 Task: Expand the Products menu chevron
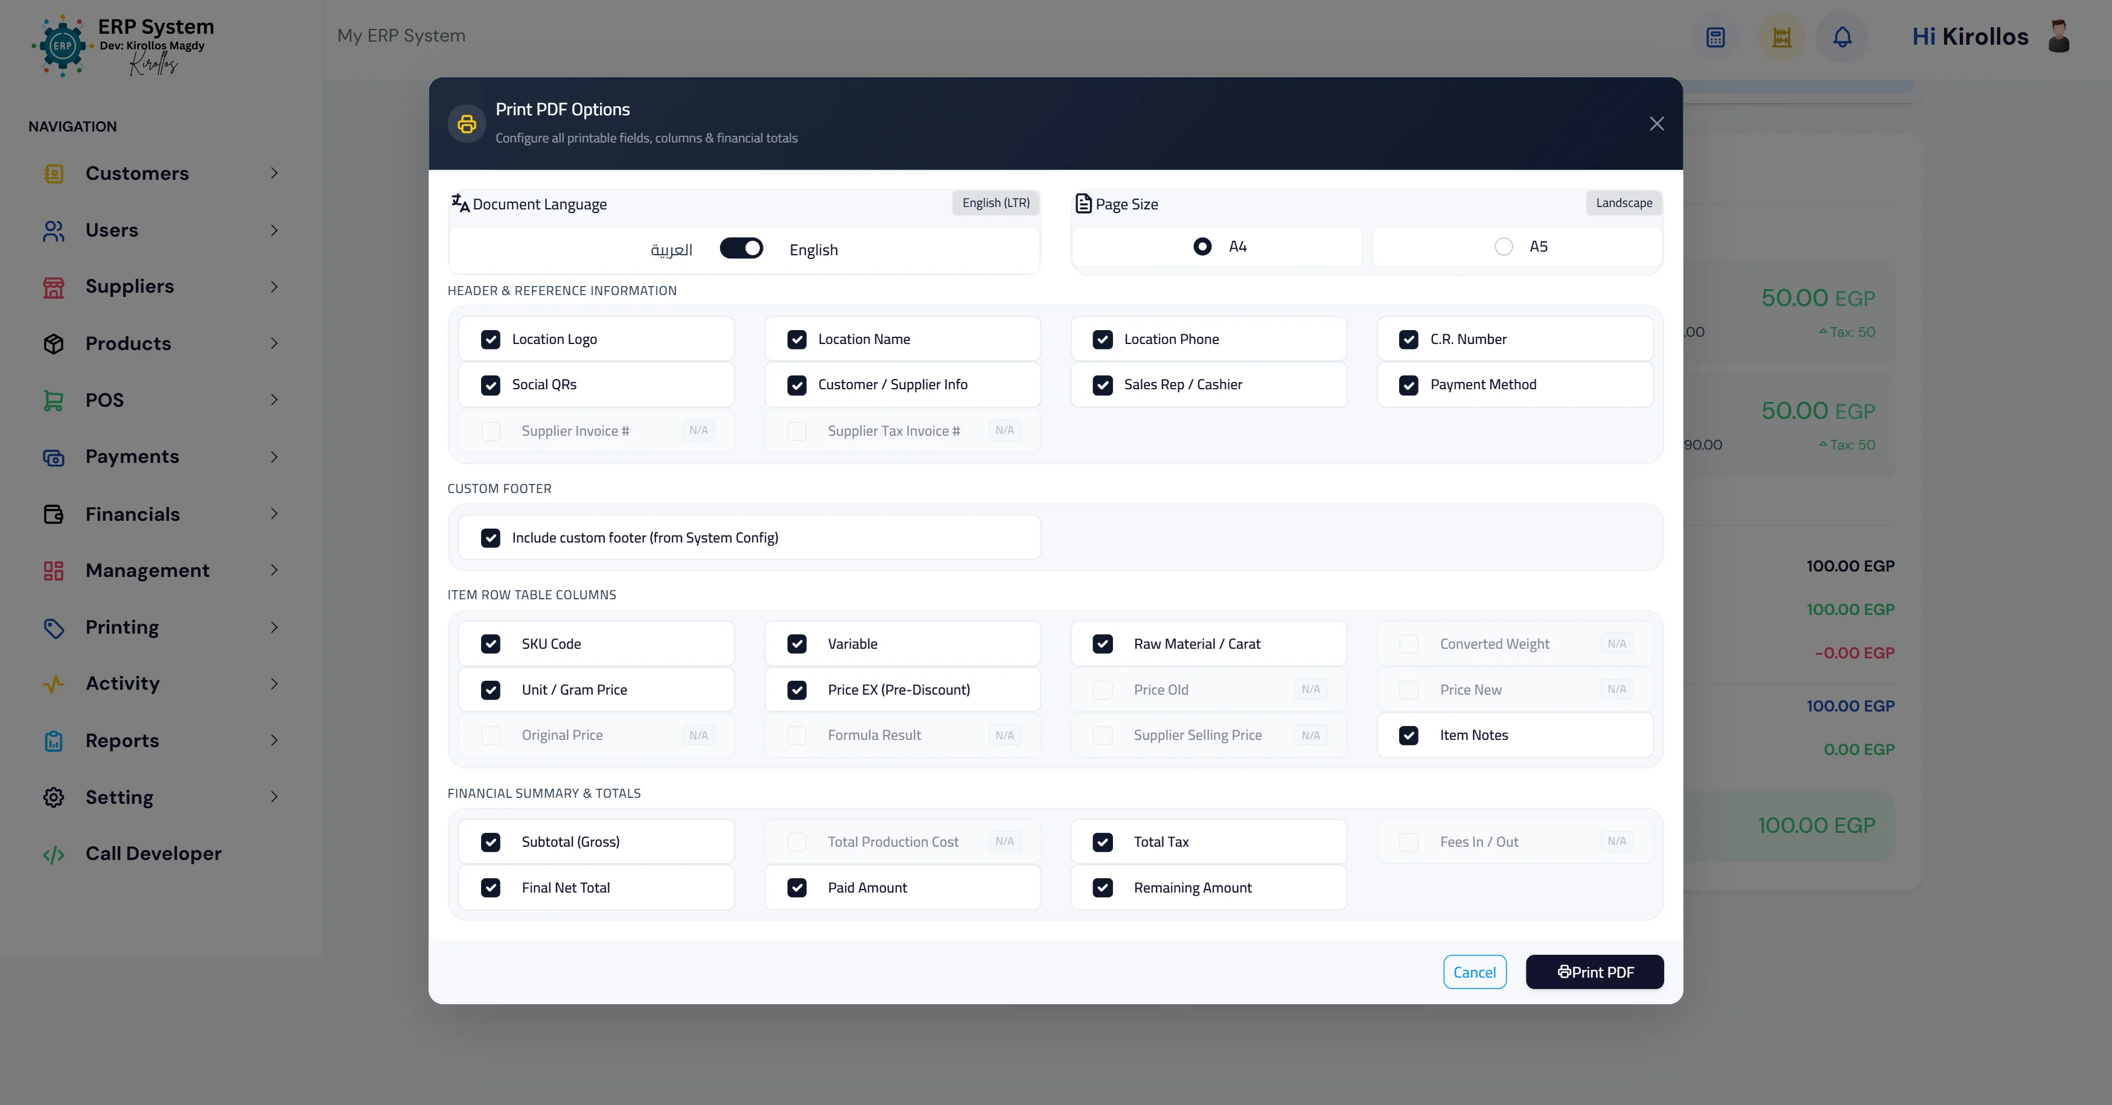(274, 343)
